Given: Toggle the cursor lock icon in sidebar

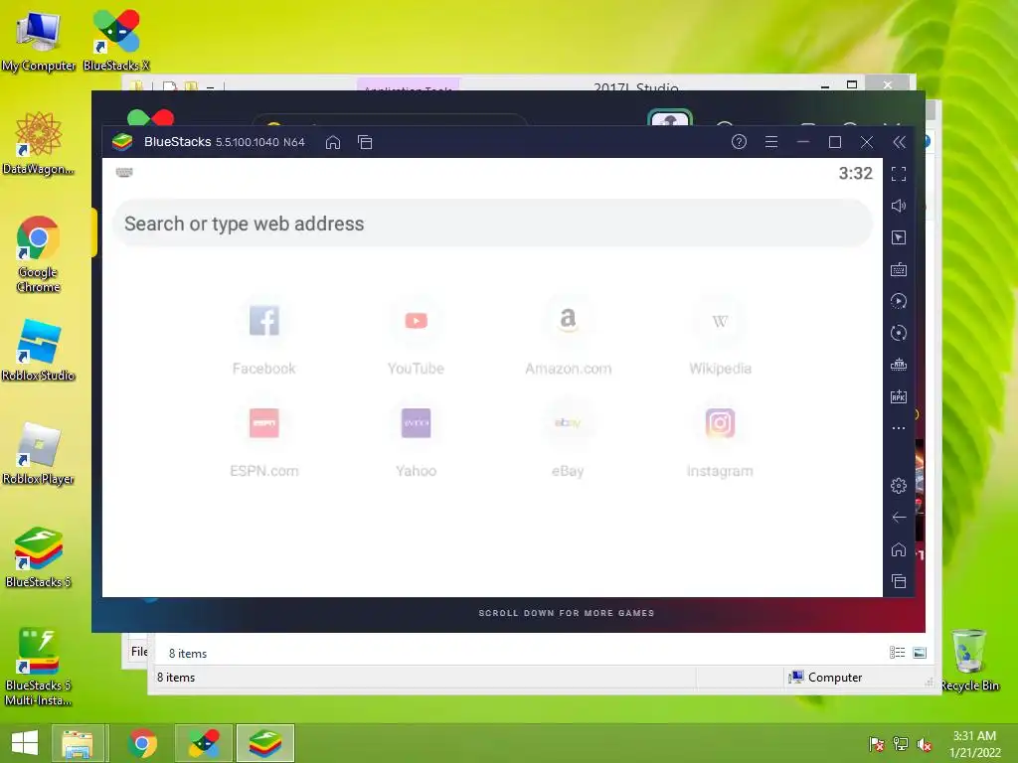Looking at the screenshot, I should click(899, 237).
